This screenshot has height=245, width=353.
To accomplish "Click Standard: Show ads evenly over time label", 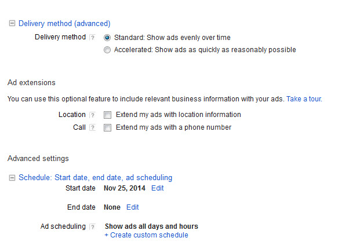I will [x=172, y=38].
